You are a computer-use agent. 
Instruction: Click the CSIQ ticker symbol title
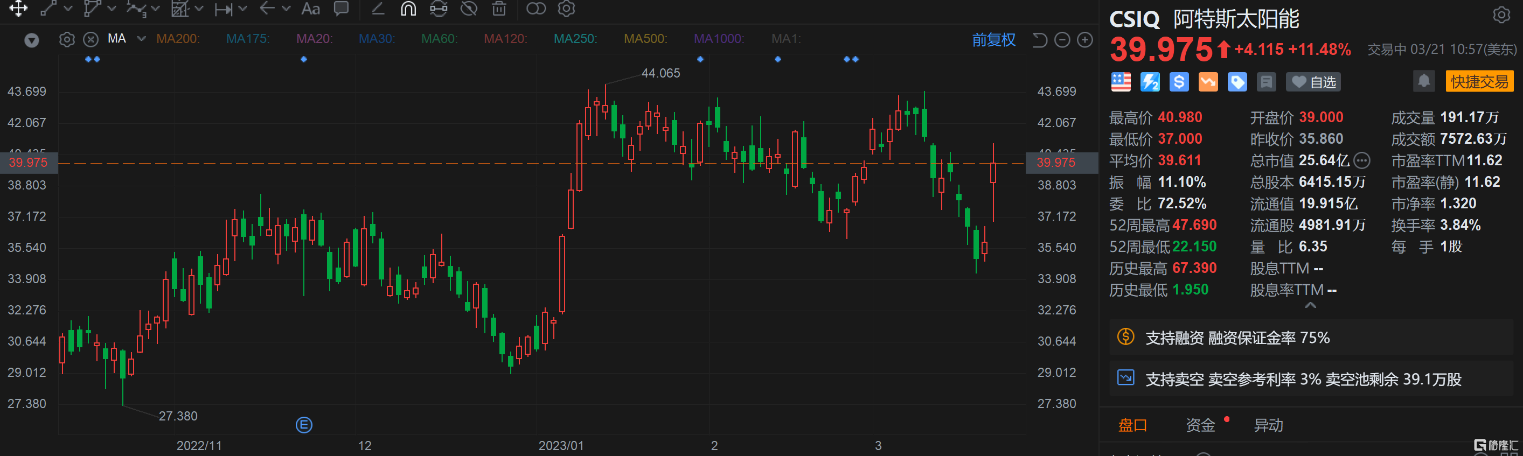pyautogui.click(x=1135, y=19)
